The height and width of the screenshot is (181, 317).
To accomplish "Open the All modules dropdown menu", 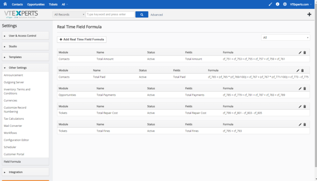I will (x=65, y=4).
